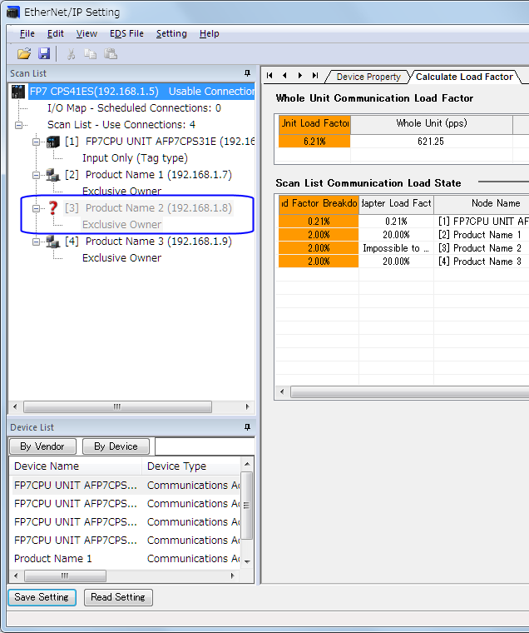Switch to the Device Property tab
Image resolution: width=529 pixels, height=633 pixels.
click(368, 77)
